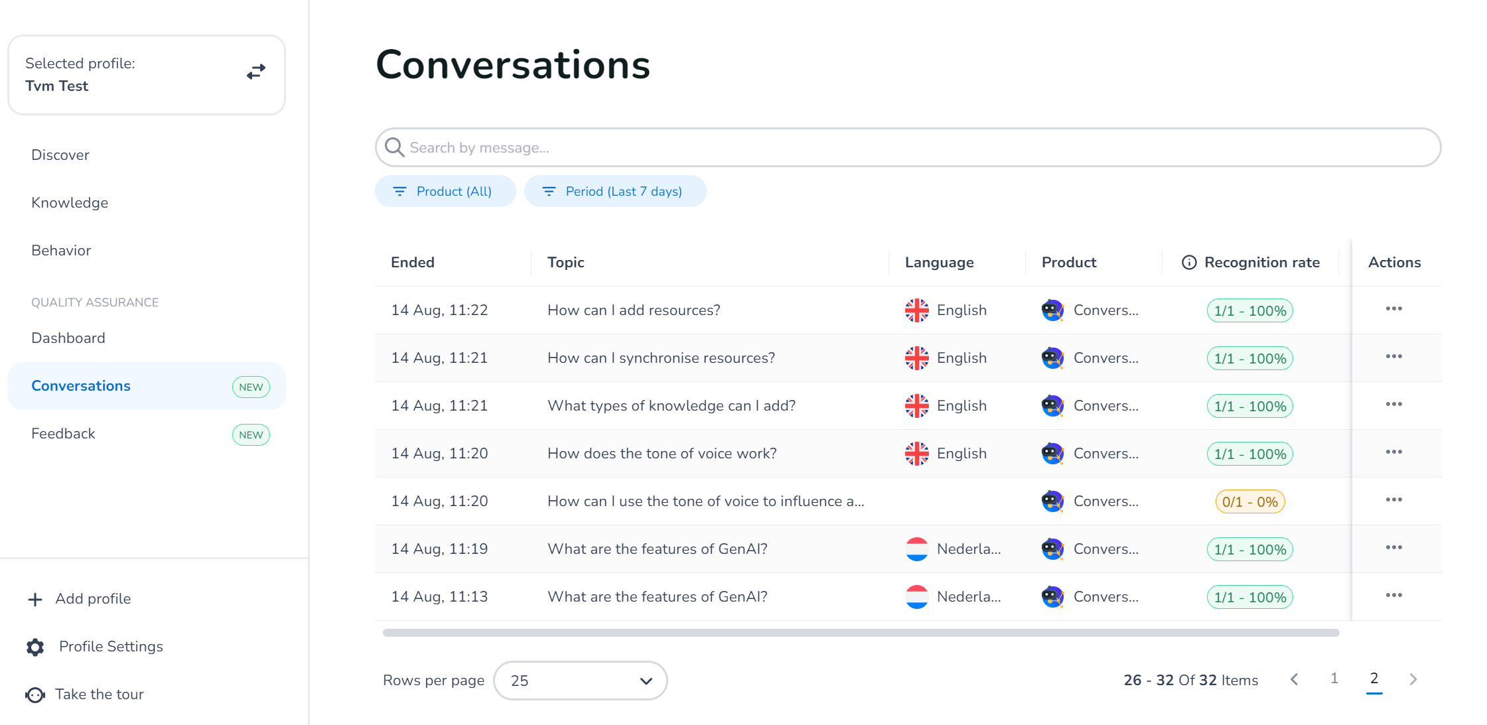Open the Selected profile Tvm Test switcher
The width and height of the screenshot is (1487, 725).
[147, 75]
